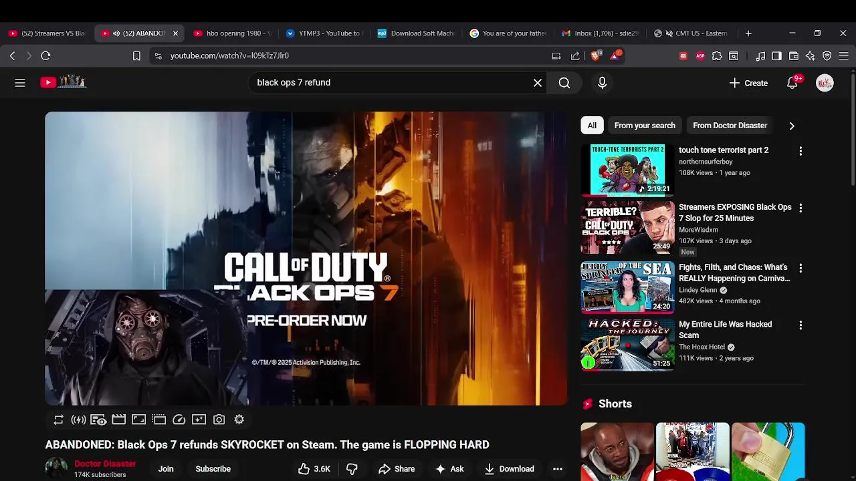Click the search magnifier button
This screenshot has width=856, height=481.
(x=564, y=83)
